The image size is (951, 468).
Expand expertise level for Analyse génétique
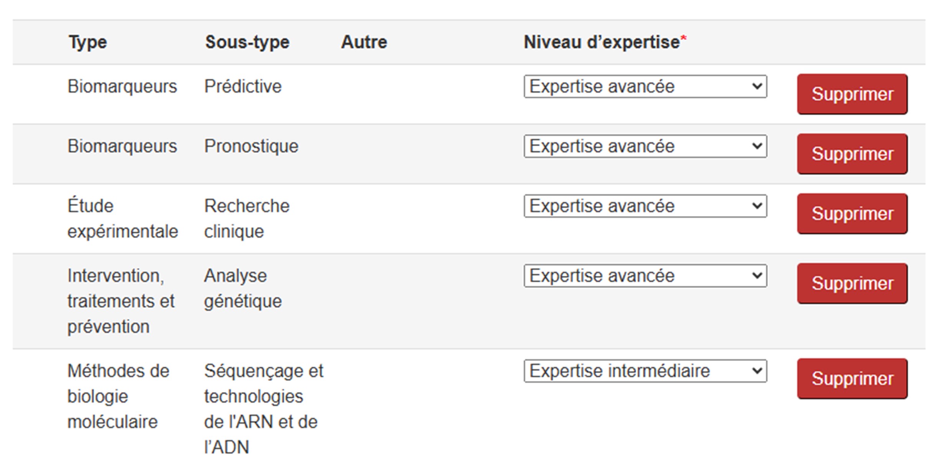pos(645,276)
